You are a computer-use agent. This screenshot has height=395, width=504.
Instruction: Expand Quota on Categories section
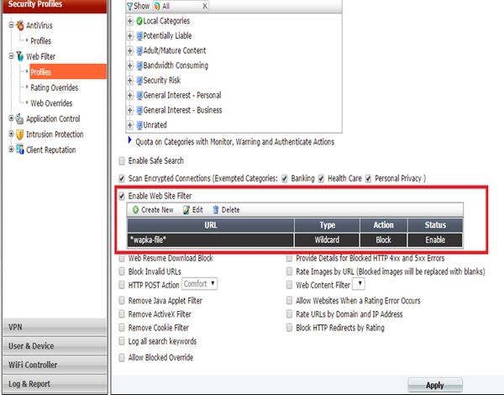coord(129,140)
